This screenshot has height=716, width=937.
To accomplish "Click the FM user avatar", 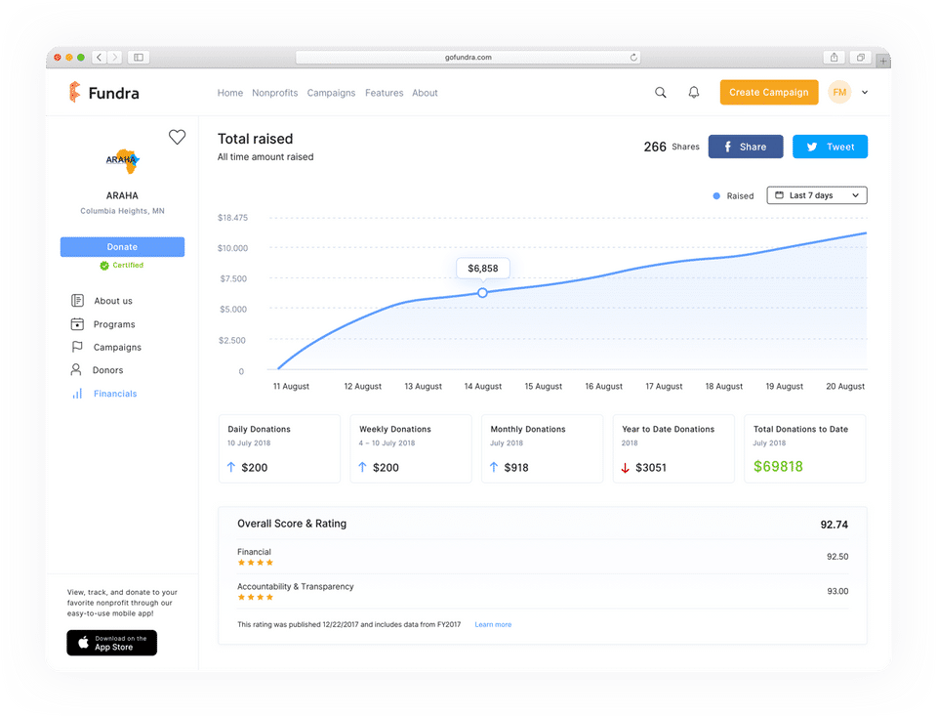I will click(x=839, y=92).
